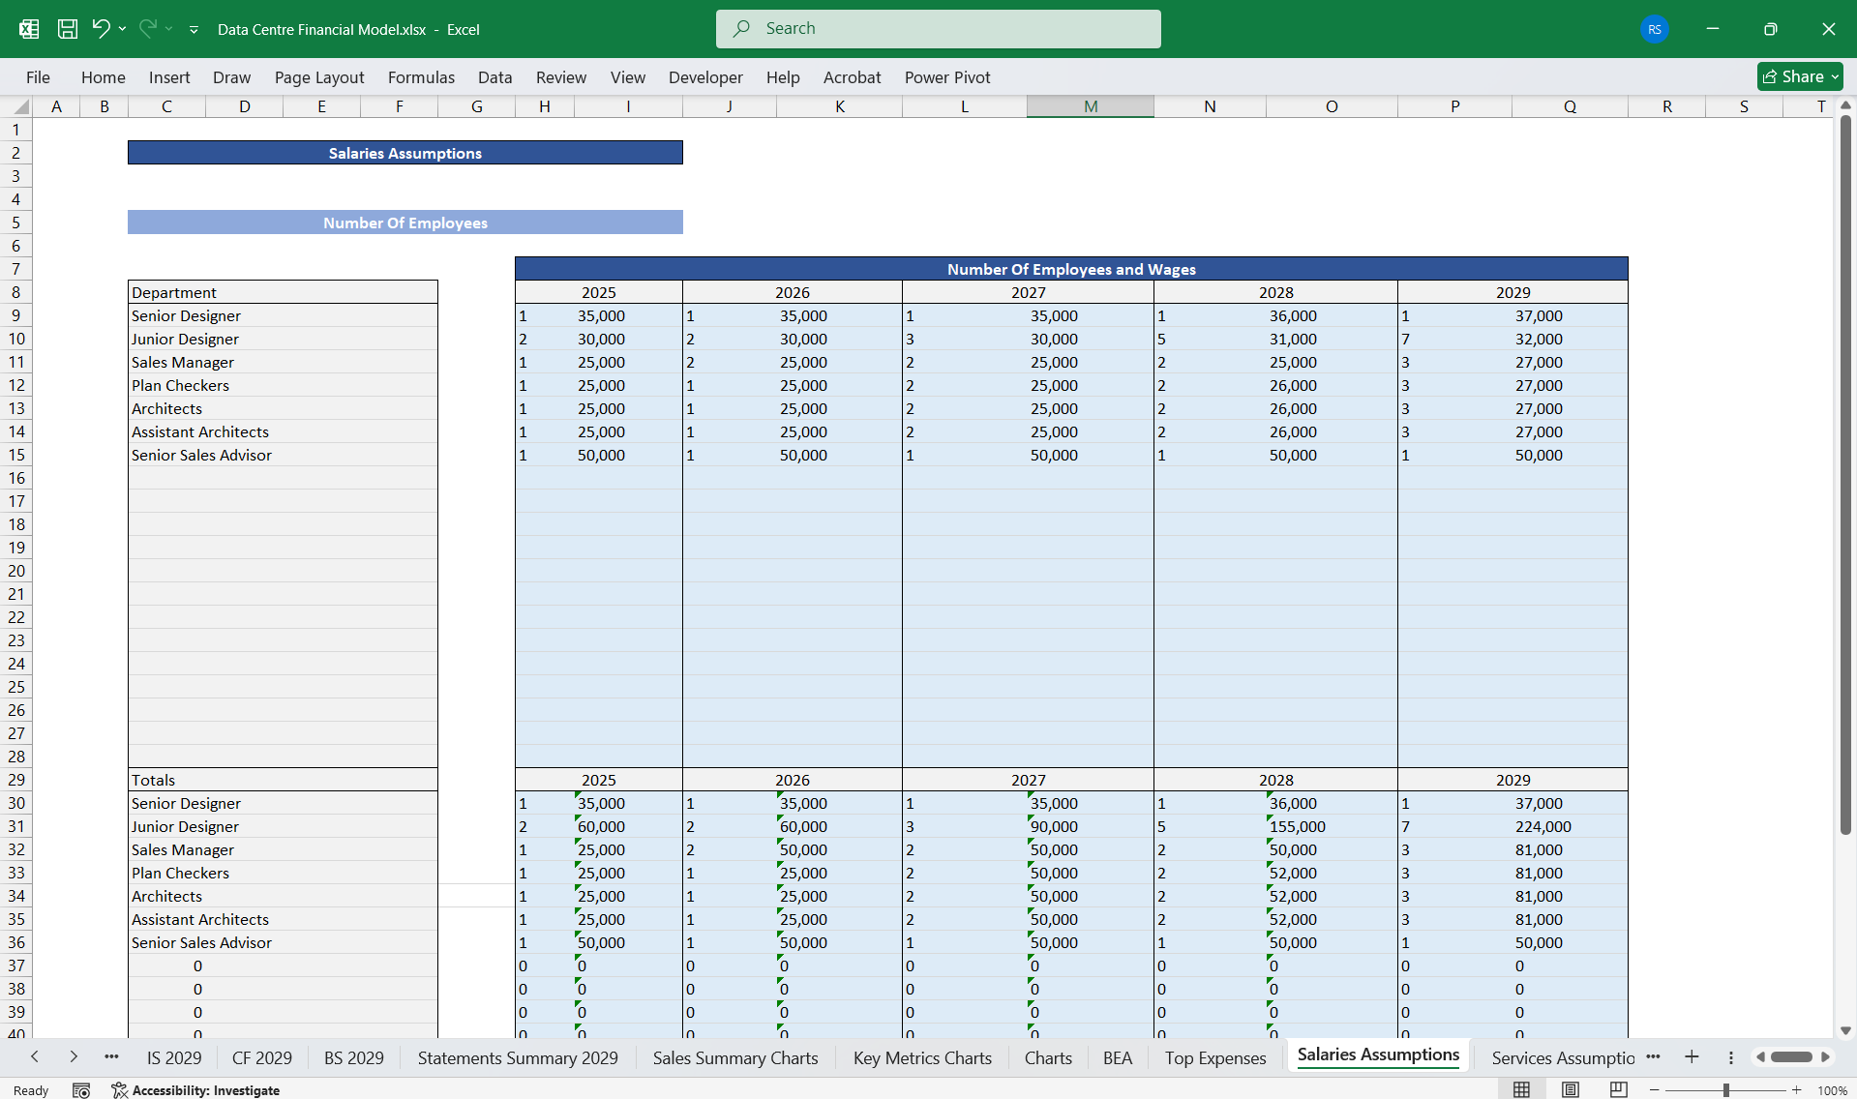
Task: Open the Undo history dropdown
Action: coord(122,29)
